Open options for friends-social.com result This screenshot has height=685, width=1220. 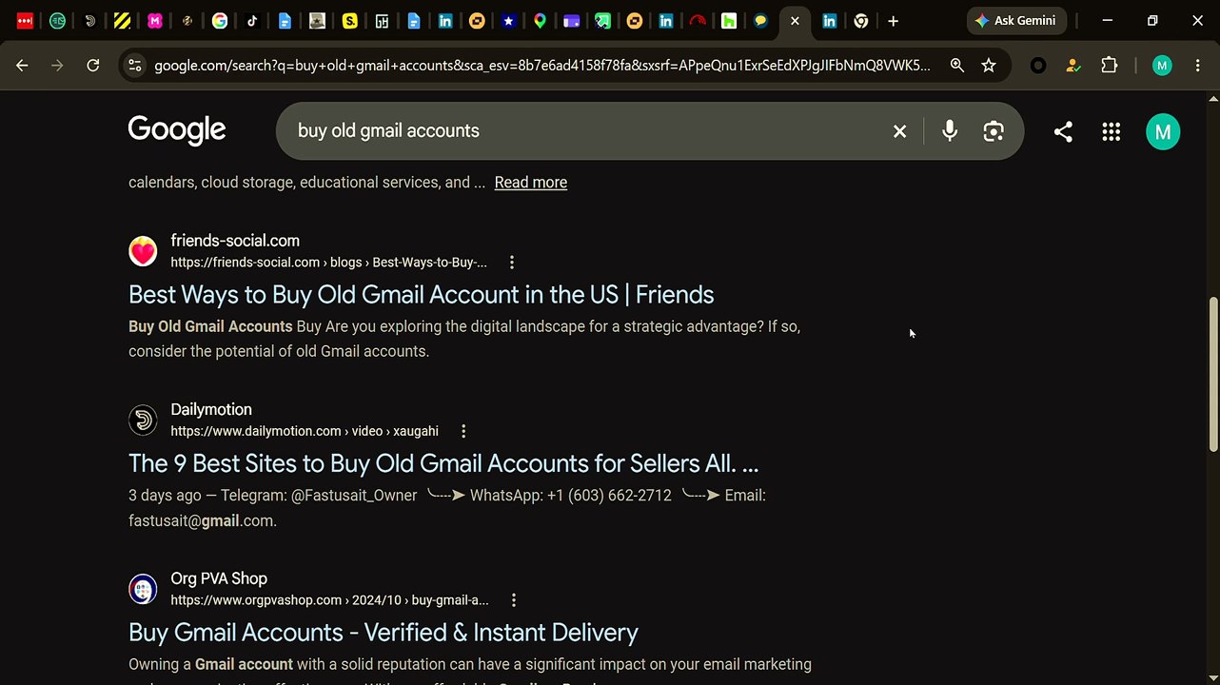point(512,263)
